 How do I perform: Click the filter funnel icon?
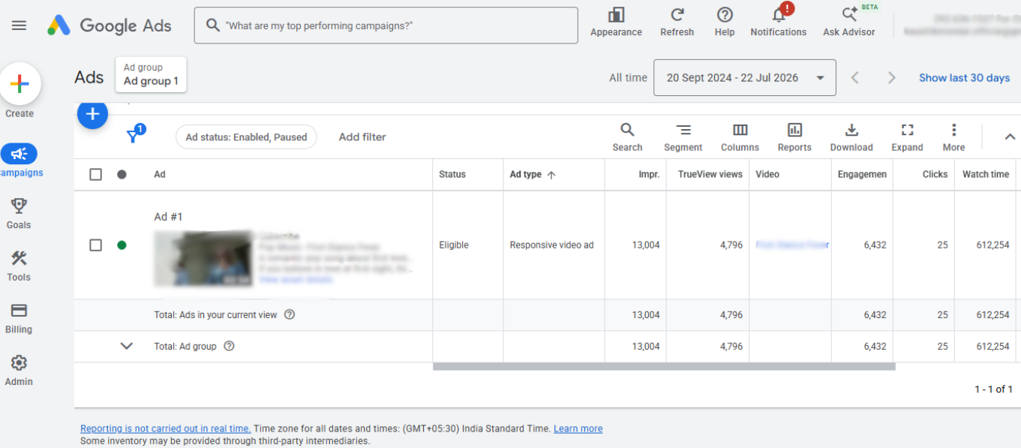(x=133, y=136)
